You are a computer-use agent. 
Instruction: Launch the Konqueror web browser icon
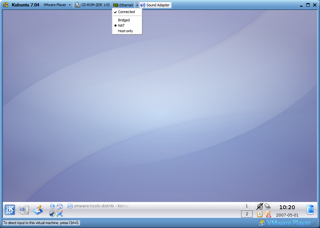[x=52, y=206]
